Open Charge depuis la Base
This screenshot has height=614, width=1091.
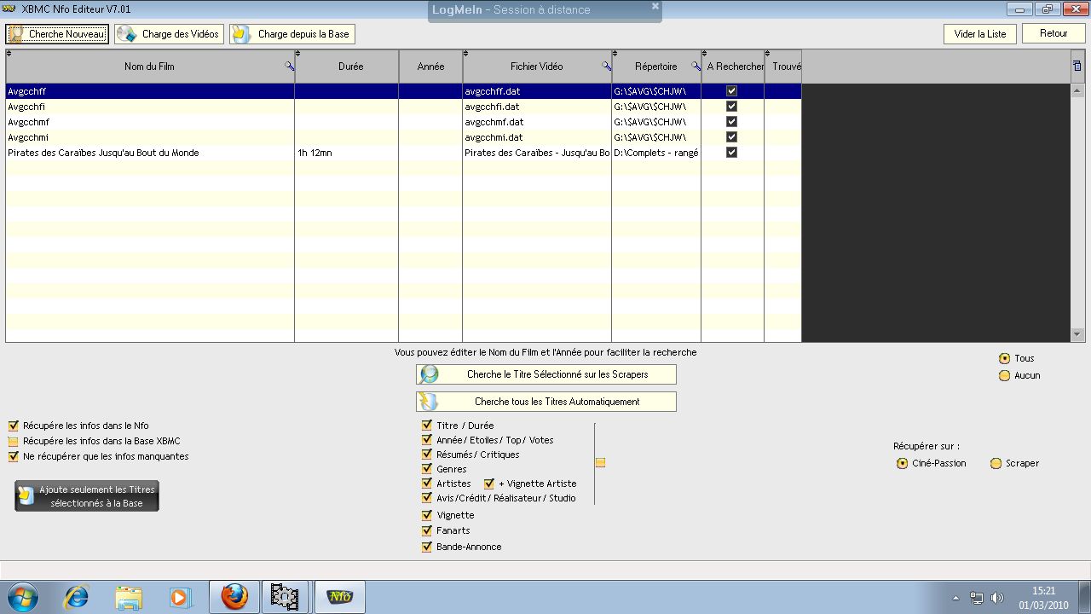click(x=292, y=34)
